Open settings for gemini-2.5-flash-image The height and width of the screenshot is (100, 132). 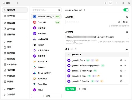click(x=121, y=71)
